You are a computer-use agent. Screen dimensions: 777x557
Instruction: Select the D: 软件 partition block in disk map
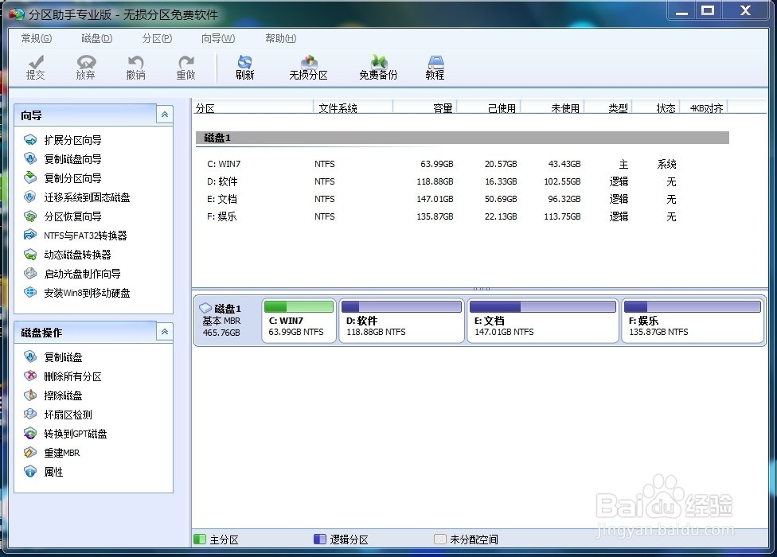pos(401,321)
